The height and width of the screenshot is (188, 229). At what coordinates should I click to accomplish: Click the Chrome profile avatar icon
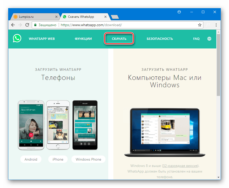click(x=179, y=12)
